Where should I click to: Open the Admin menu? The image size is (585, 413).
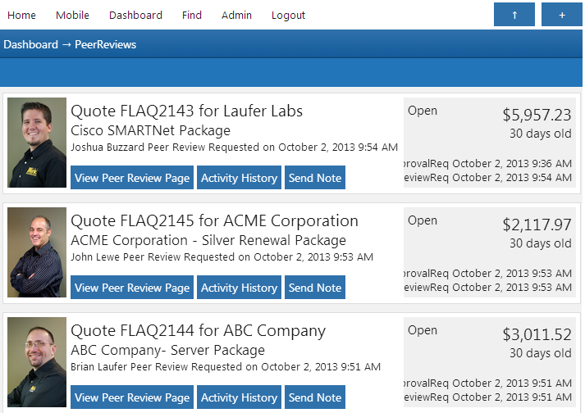tap(236, 15)
